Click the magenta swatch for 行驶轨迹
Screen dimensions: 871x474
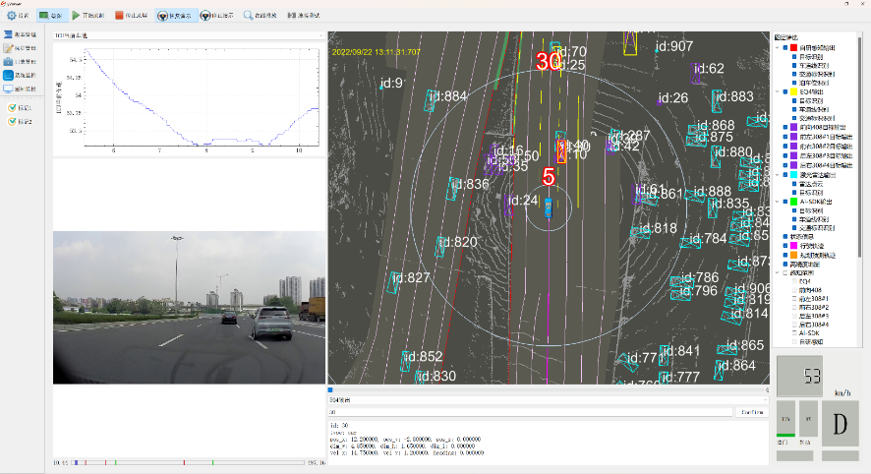(x=793, y=246)
